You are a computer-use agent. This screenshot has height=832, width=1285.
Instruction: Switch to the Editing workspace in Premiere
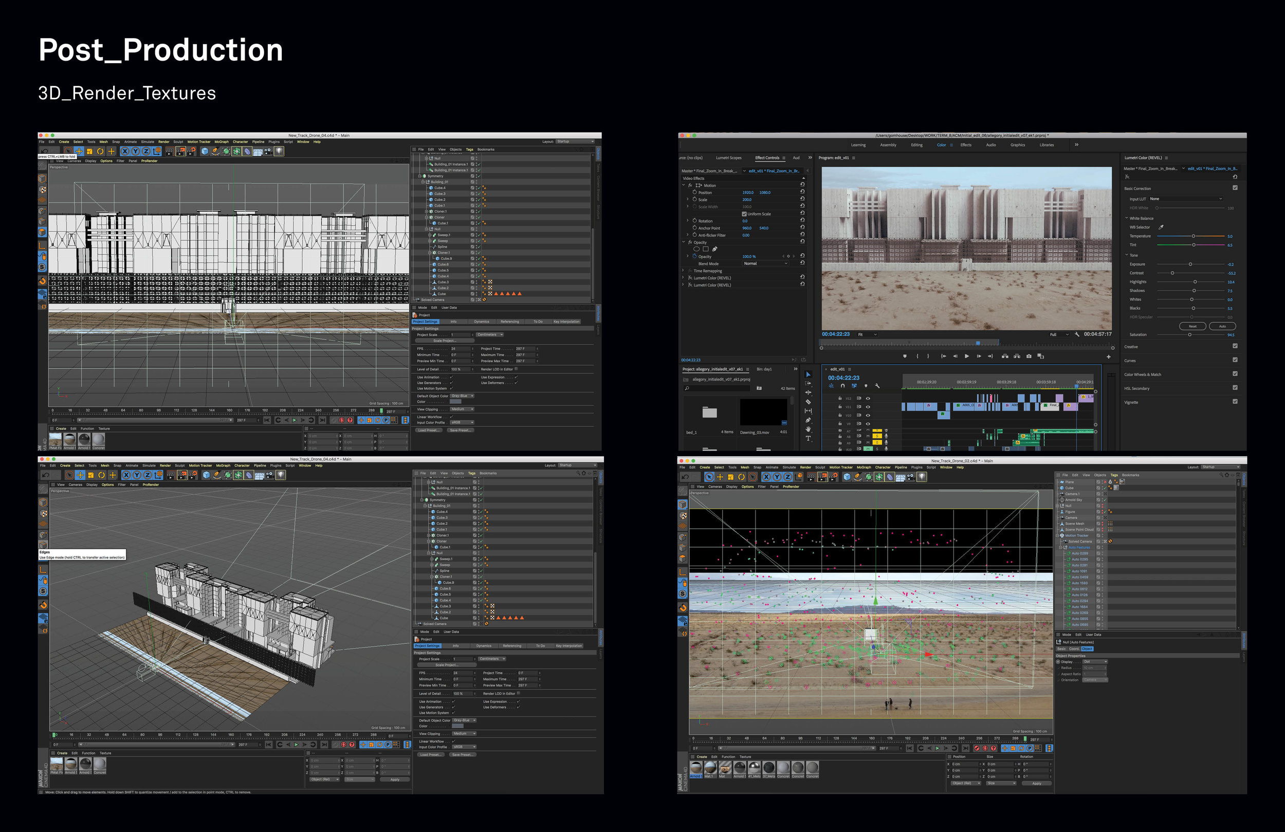pos(917,145)
